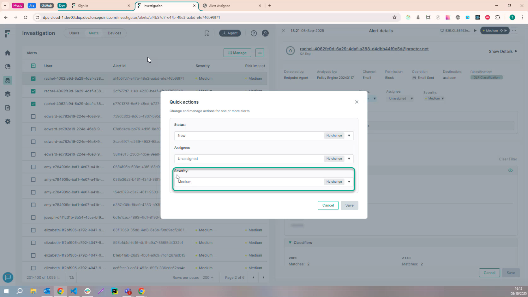Switch to the Devices tab
The height and width of the screenshot is (297, 528).
pos(114,33)
